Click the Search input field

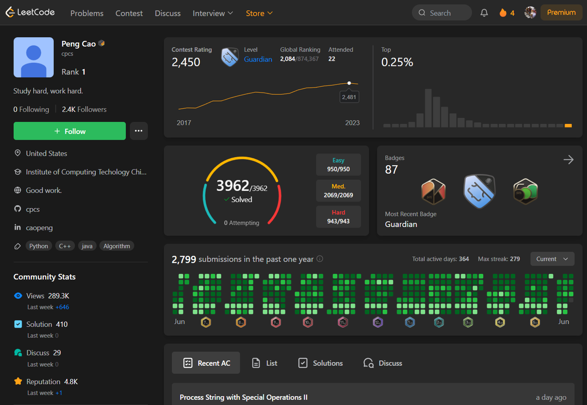(x=442, y=13)
